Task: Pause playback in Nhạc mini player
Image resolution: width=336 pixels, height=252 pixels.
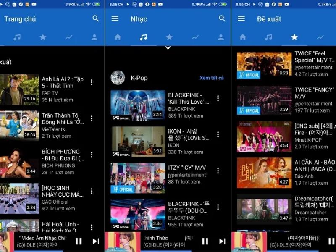Action: tap(205, 241)
